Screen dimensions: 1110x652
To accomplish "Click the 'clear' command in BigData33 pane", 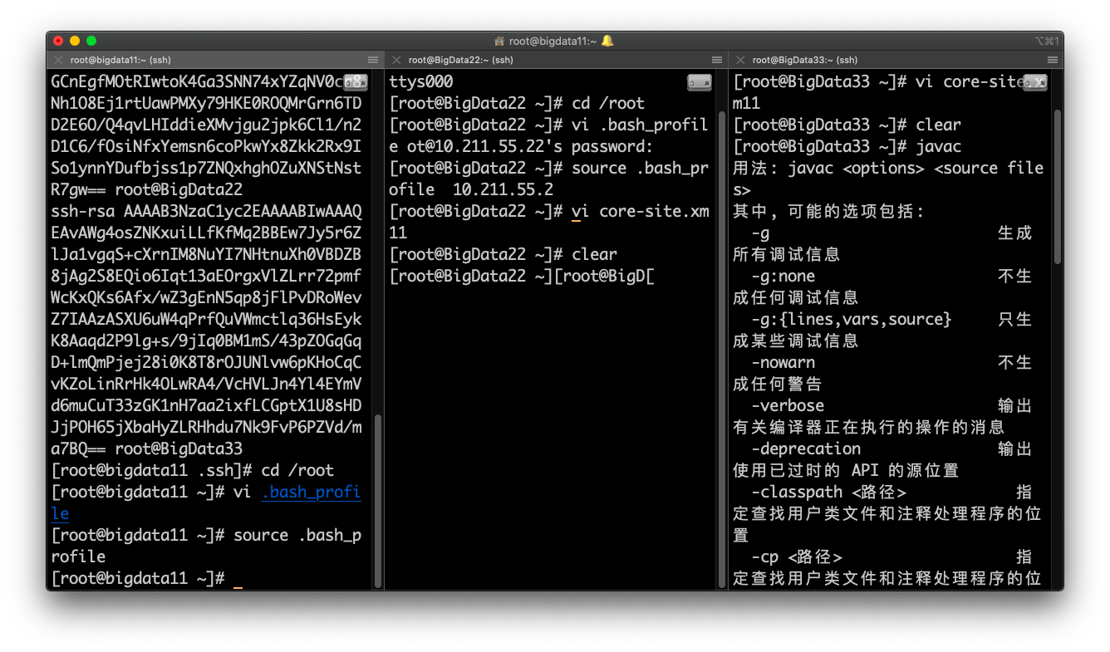I will 938,125.
